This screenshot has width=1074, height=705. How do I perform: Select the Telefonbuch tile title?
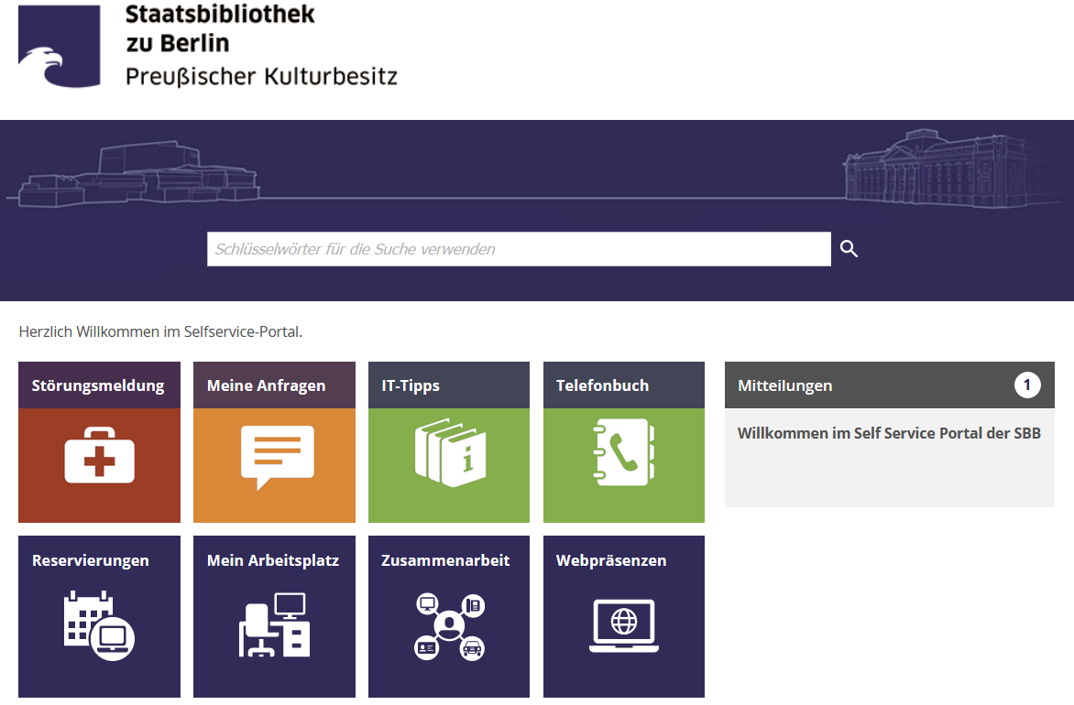602,385
